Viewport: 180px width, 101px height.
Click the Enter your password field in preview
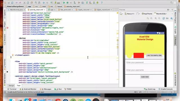(145, 62)
